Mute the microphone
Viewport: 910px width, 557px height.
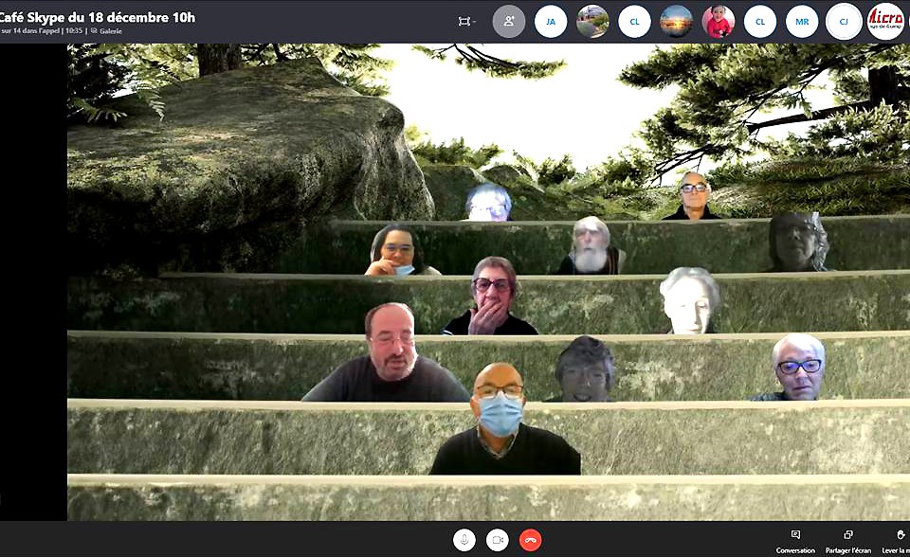(x=464, y=540)
